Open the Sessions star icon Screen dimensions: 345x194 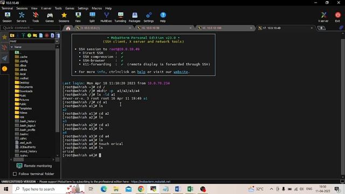pyautogui.click(x=64, y=17)
